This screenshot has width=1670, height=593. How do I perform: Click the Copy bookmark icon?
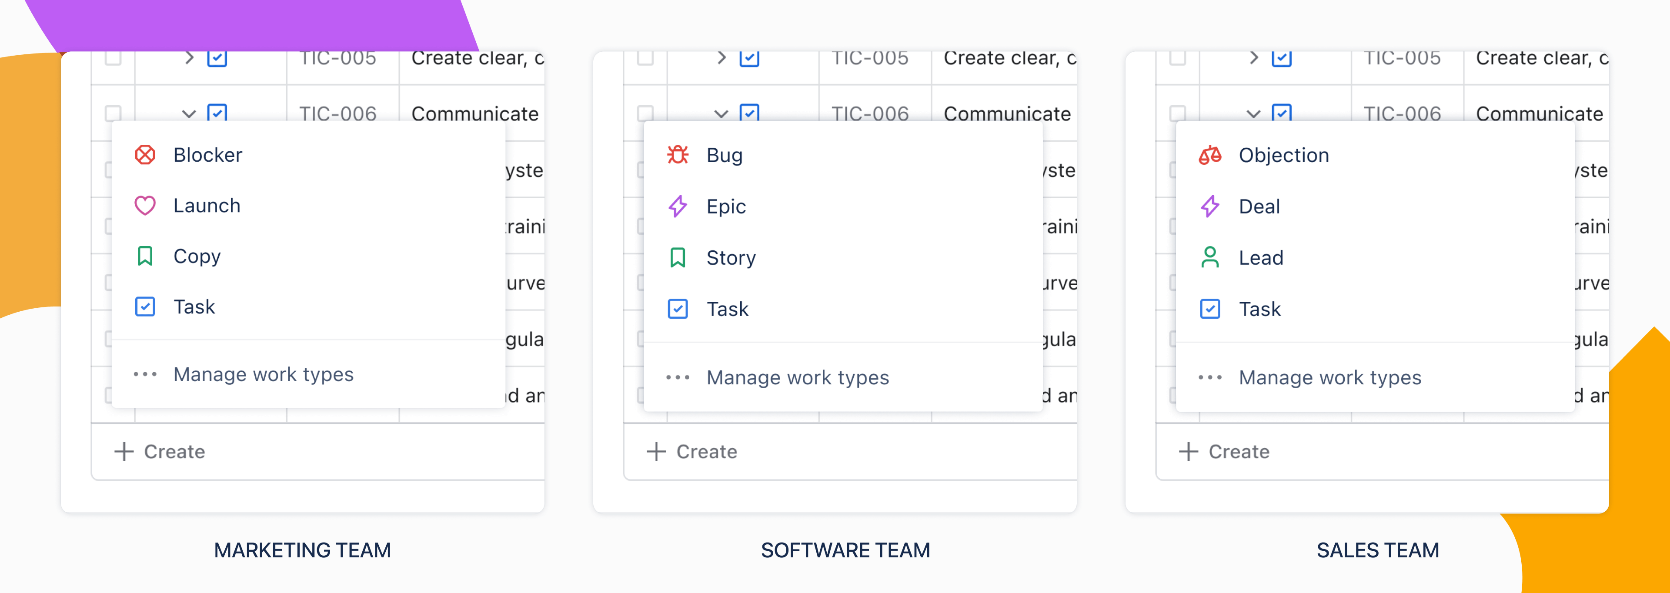(x=144, y=256)
